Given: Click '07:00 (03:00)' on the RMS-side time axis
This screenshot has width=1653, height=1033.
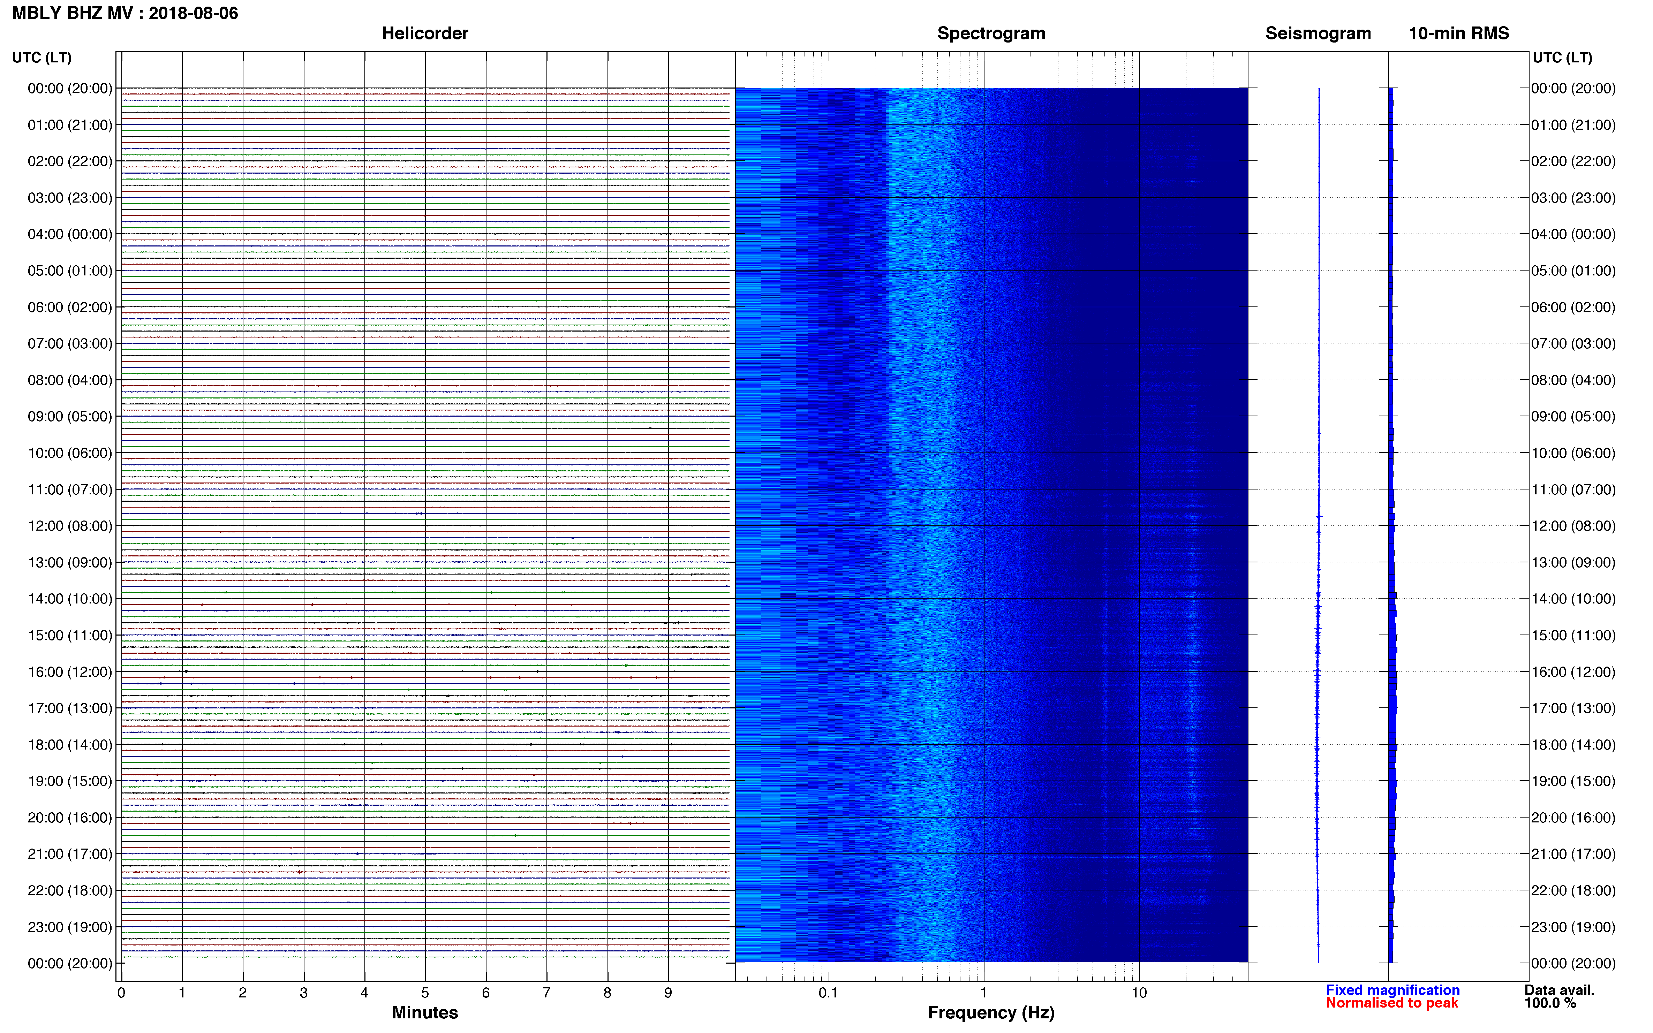Looking at the screenshot, I should pos(1574,344).
